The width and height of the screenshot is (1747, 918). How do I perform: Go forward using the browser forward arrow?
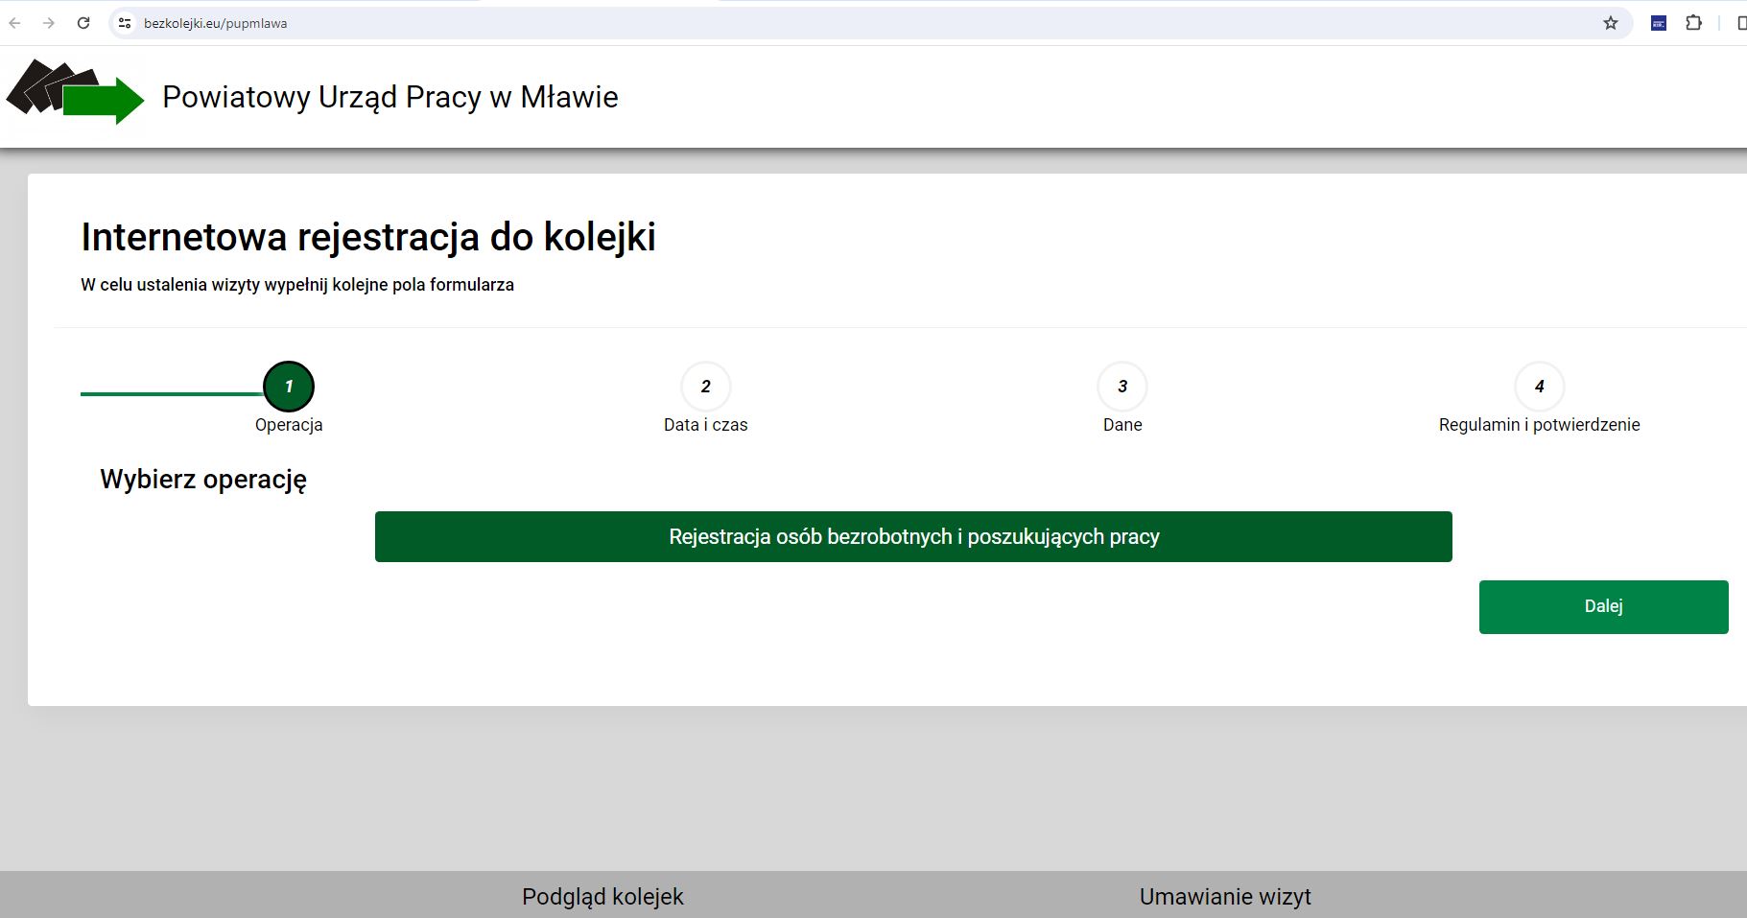click(49, 23)
